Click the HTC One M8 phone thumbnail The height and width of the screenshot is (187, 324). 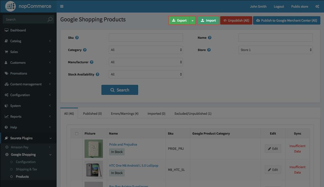94,170
